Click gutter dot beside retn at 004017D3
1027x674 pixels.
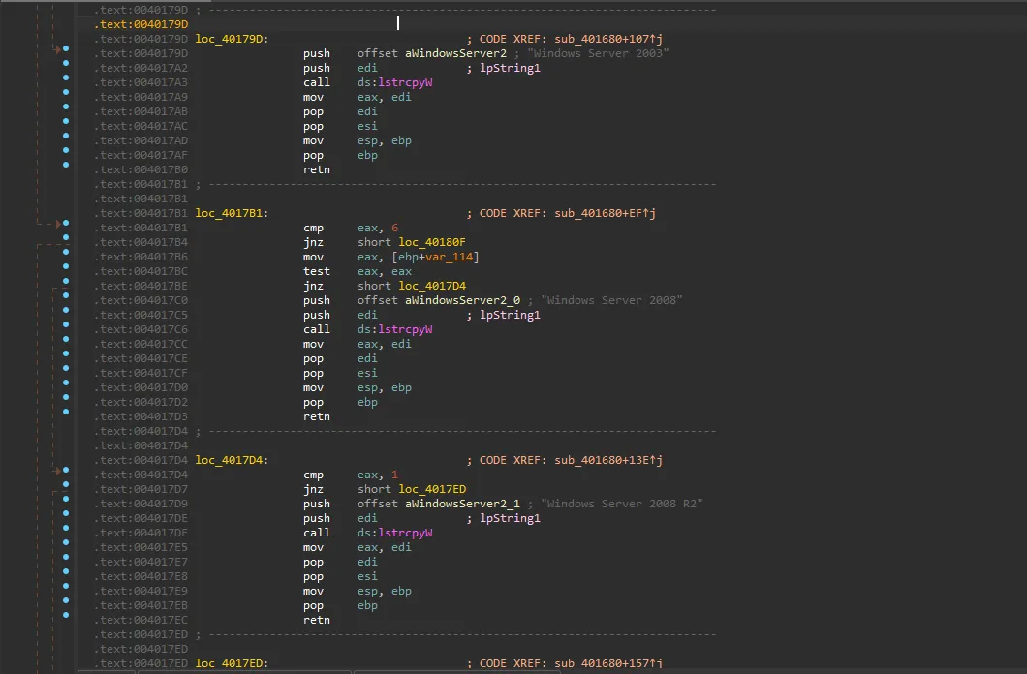tap(66, 412)
